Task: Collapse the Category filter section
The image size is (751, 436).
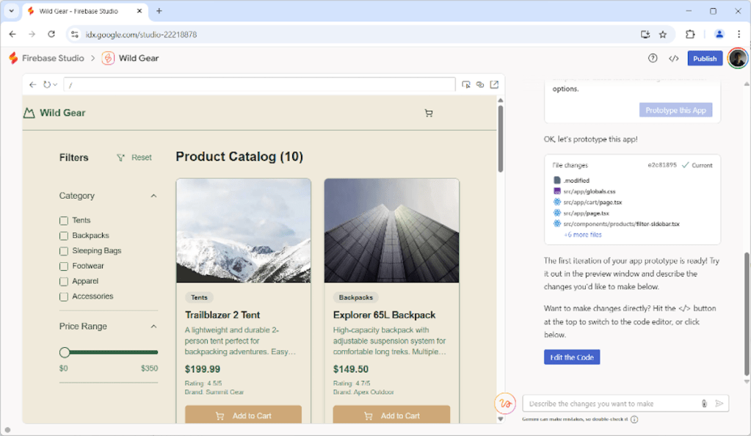Action: pyautogui.click(x=154, y=195)
